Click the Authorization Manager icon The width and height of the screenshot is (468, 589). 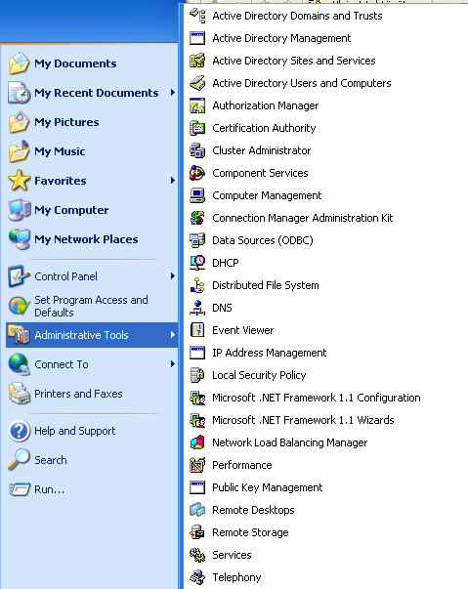coord(197,105)
